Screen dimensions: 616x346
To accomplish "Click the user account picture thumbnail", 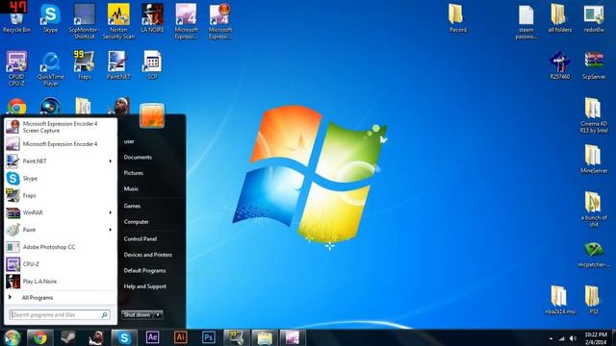I will click(152, 115).
